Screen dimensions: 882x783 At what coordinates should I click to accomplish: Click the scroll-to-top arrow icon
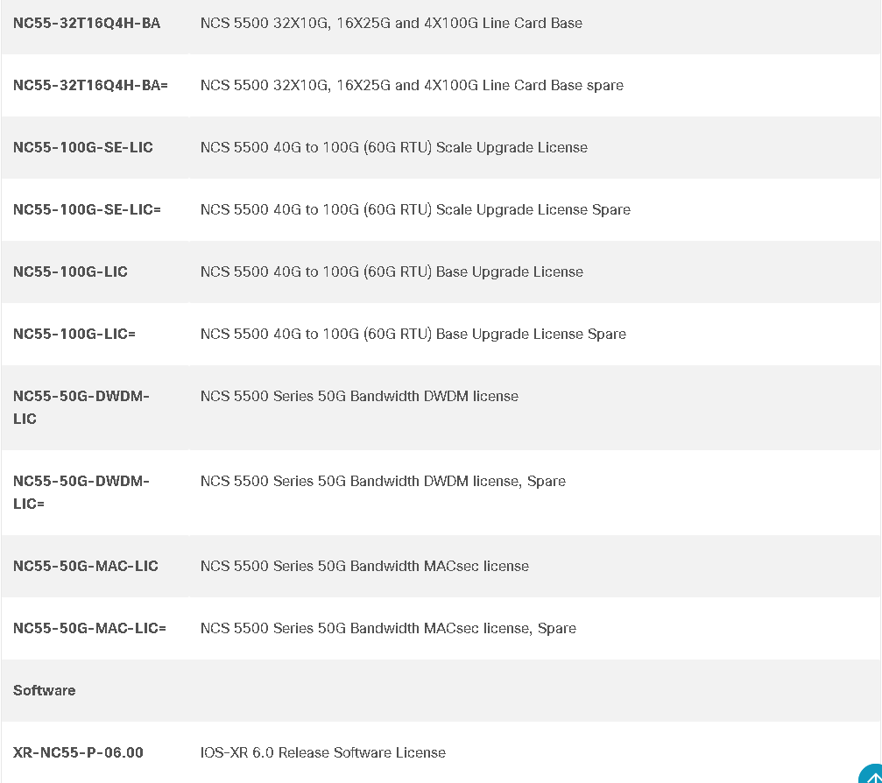pyautogui.click(x=871, y=774)
